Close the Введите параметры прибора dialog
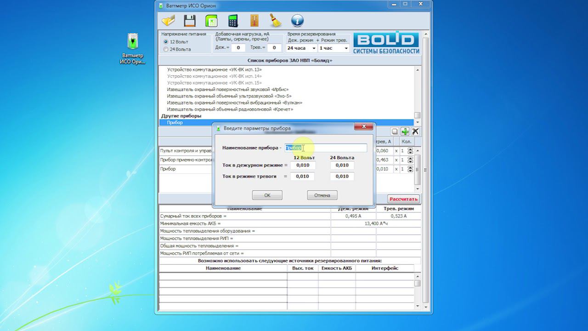Screen dimensions: 588x331 point(363,127)
